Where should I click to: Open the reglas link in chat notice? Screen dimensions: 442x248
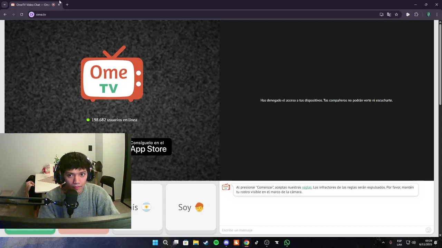pos(307,187)
